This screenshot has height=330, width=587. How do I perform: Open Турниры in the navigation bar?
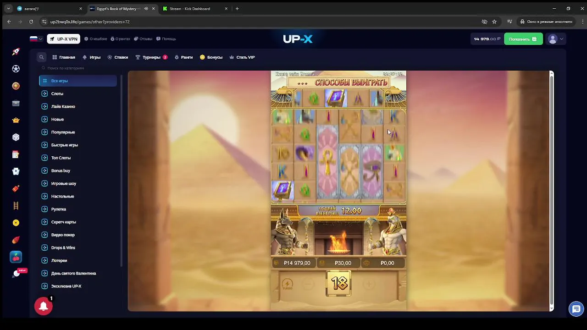tap(151, 57)
